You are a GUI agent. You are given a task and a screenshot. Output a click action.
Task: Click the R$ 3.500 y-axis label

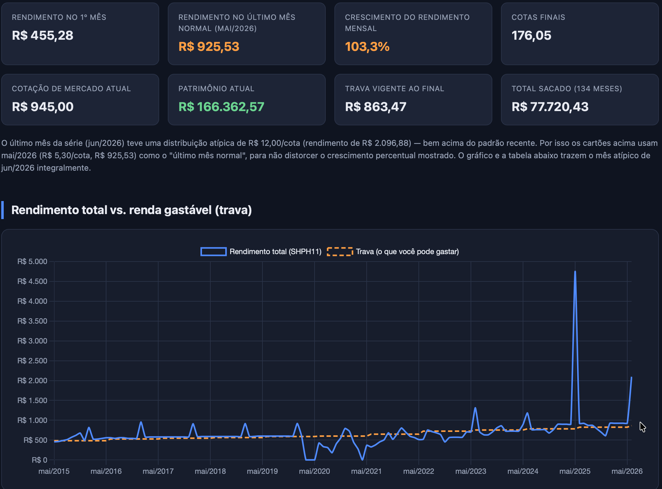(x=32, y=321)
